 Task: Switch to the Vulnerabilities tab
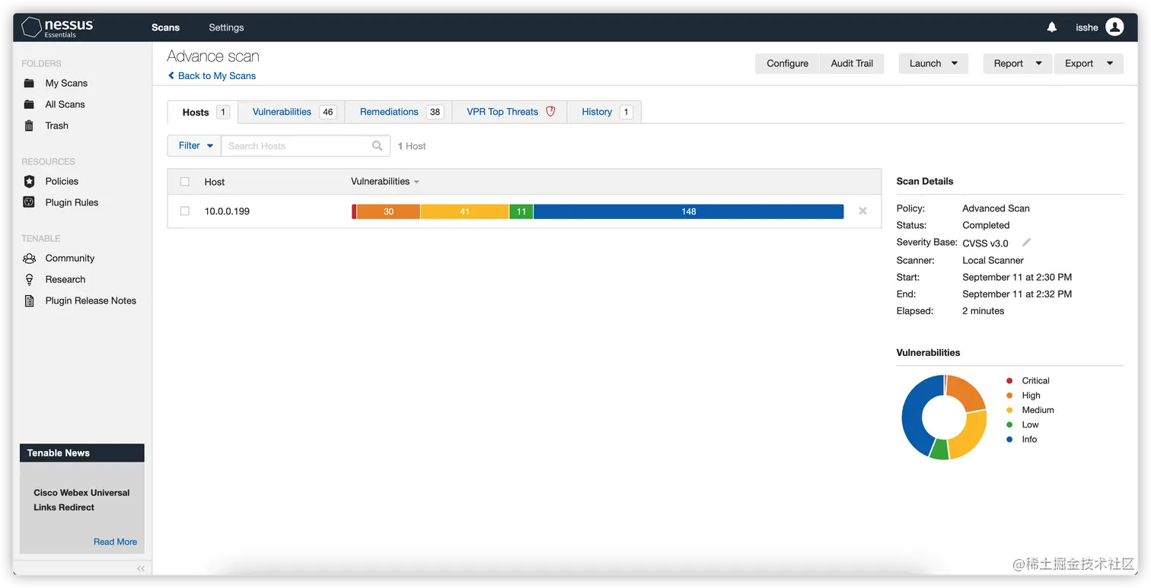tap(292, 112)
